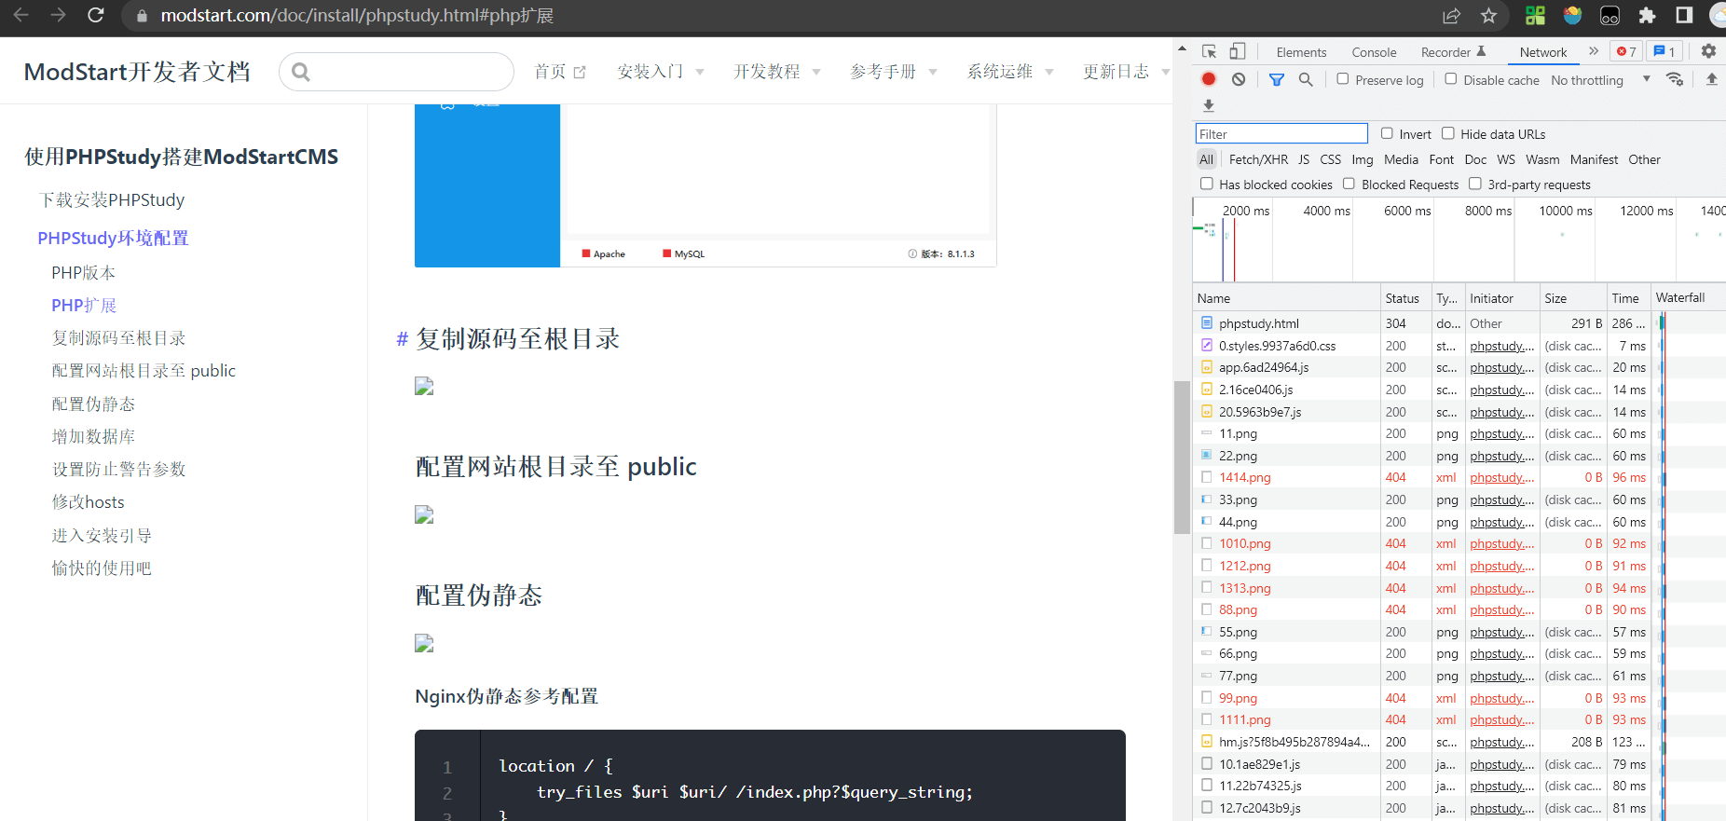
Task: Open the fruit bowl extension icon
Action: [x=1572, y=15]
